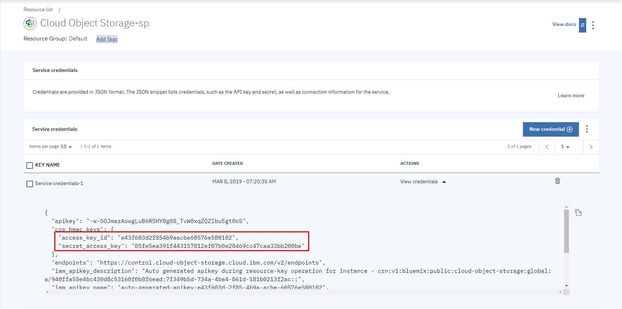Click the Learn more link
Screen dimensions: 622x309
pyautogui.click(x=571, y=95)
